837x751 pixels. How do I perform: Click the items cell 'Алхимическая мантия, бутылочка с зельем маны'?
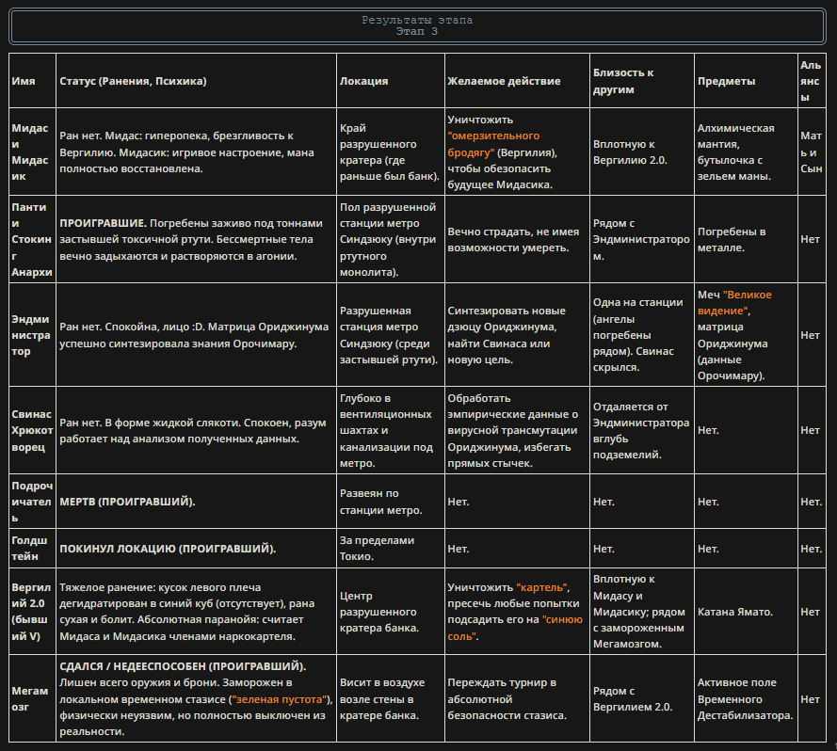pos(747,152)
